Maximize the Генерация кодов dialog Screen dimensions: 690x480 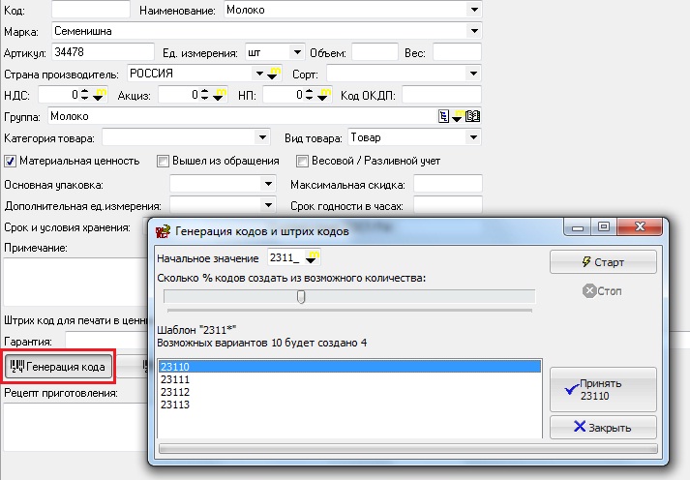(604, 227)
